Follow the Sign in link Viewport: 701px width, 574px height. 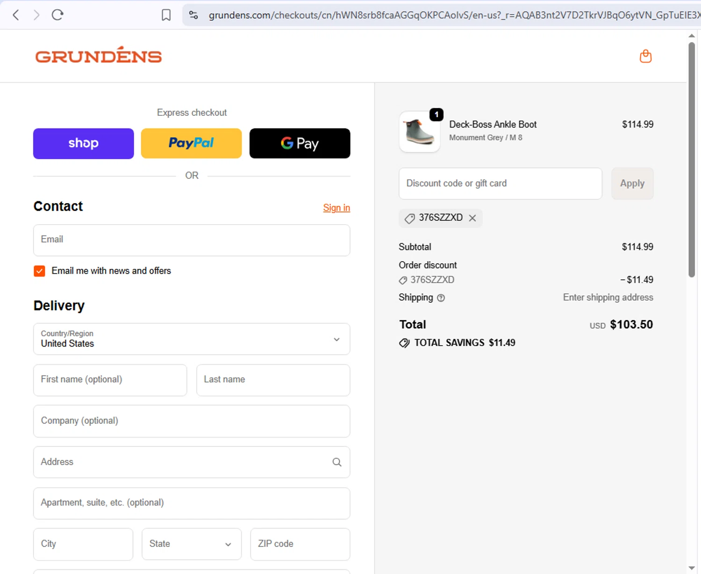pos(336,208)
